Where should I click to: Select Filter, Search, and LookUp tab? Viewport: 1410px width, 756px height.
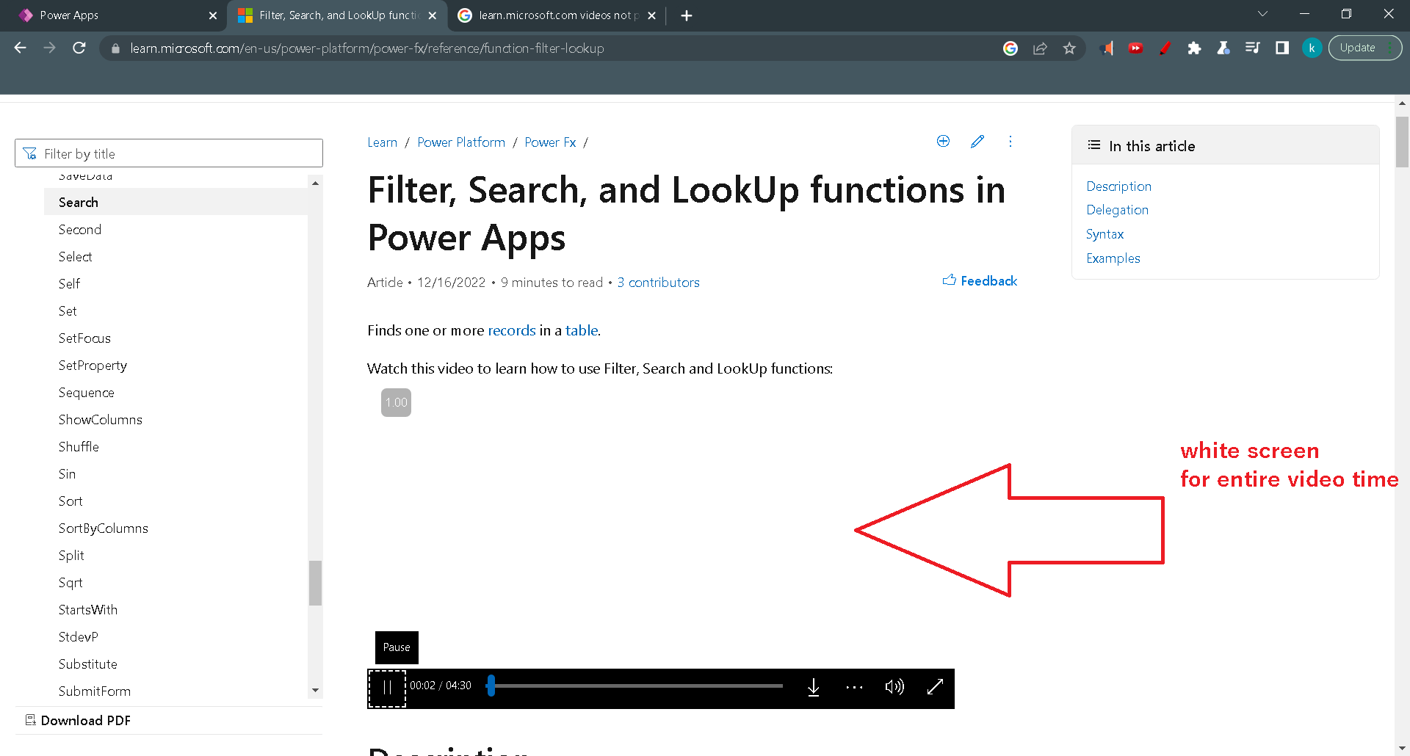(337, 15)
